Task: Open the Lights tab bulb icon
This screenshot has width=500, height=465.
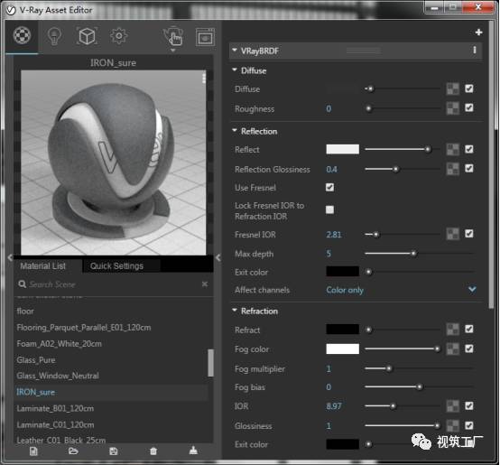Action: coord(54,36)
